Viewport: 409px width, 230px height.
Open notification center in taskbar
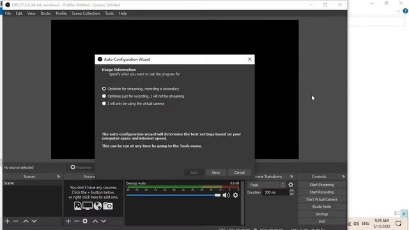(x=398, y=224)
